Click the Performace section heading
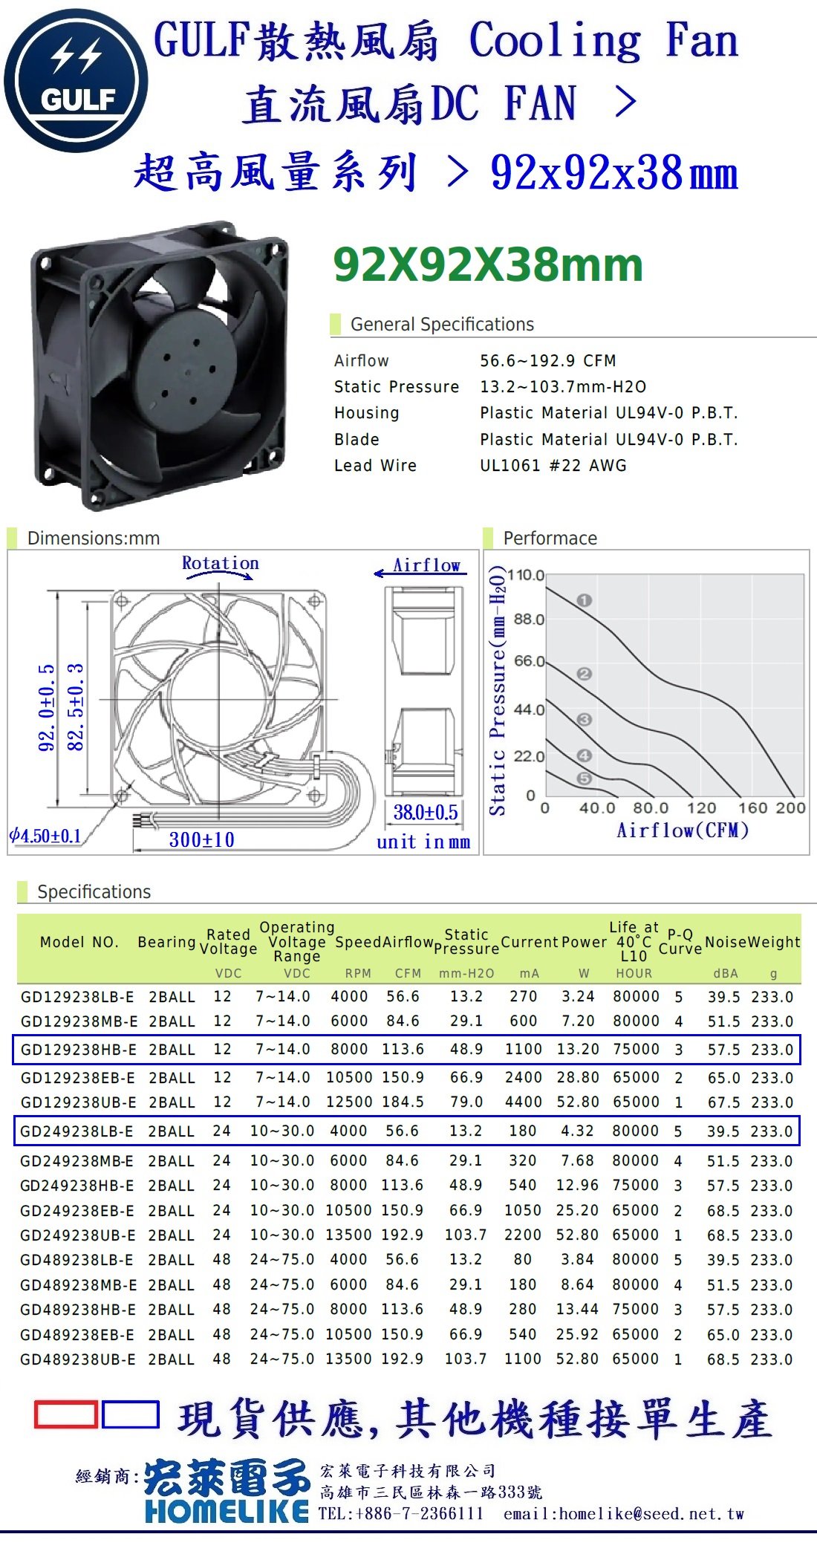 (x=550, y=539)
